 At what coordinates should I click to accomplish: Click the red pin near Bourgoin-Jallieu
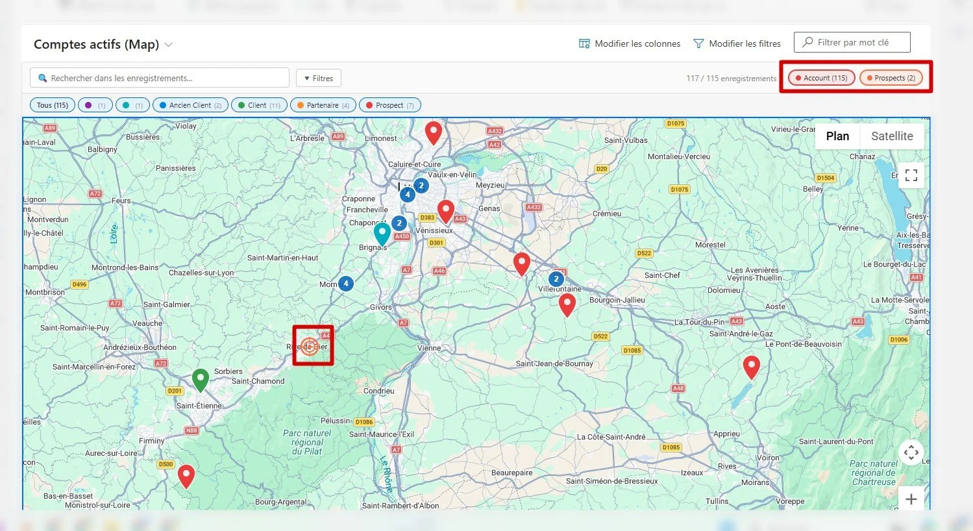[x=567, y=304]
